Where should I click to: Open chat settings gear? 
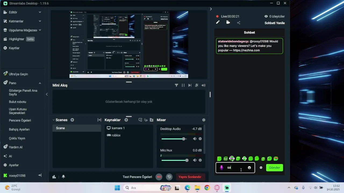(x=261, y=168)
